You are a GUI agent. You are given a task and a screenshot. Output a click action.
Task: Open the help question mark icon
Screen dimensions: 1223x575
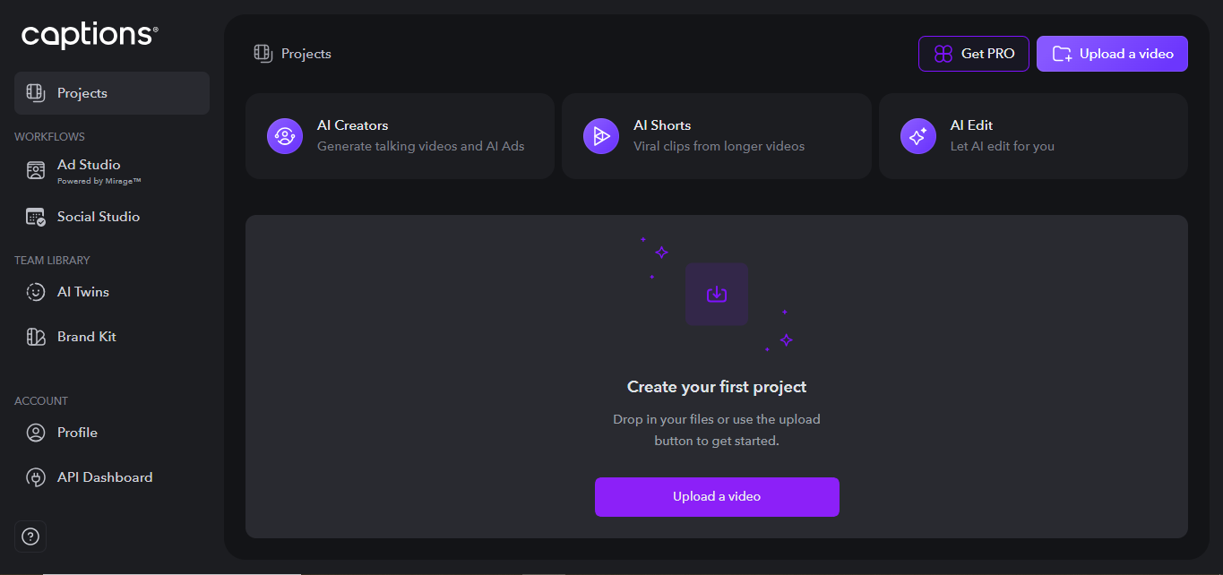tap(30, 536)
